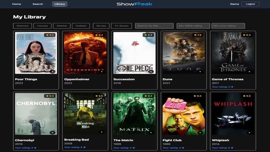Click "The Matrix" title text
Image resolution: width=270 pixels, height=152 pixels.
[123, 140]
